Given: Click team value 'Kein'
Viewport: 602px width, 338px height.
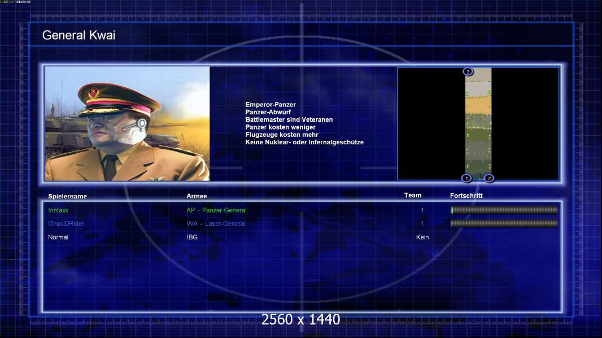Looking at the screenshot, I should [x=422, y=237].
